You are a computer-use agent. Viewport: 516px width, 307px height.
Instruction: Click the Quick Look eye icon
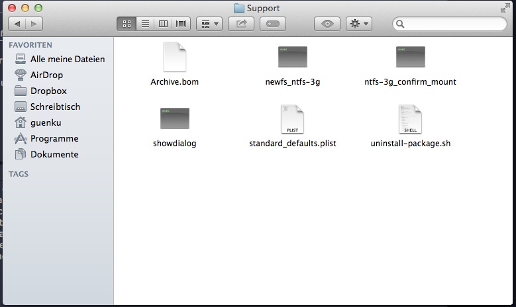(x=327, y=24)
